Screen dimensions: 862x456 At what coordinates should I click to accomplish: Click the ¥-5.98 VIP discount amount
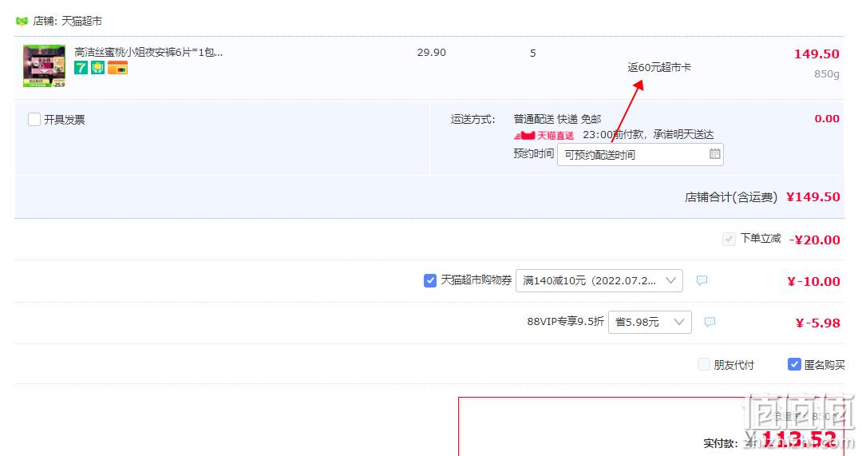818,323
